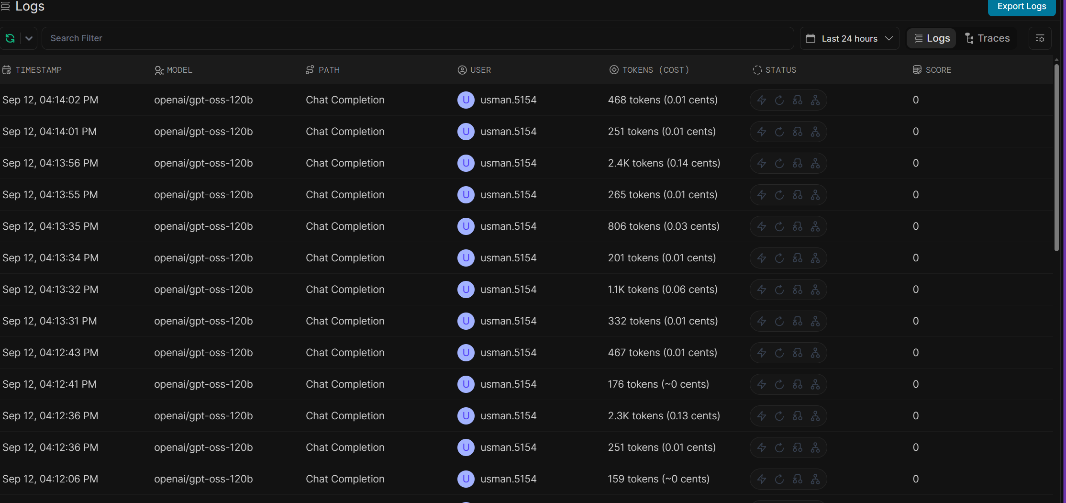Click lightning bolt icon in 04:13:56 PM row
This screenshot has height=503, width=1066.
pyautogui.click(x=762, y=163)
